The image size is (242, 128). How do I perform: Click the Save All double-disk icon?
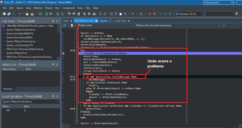[x=46, y=14]
